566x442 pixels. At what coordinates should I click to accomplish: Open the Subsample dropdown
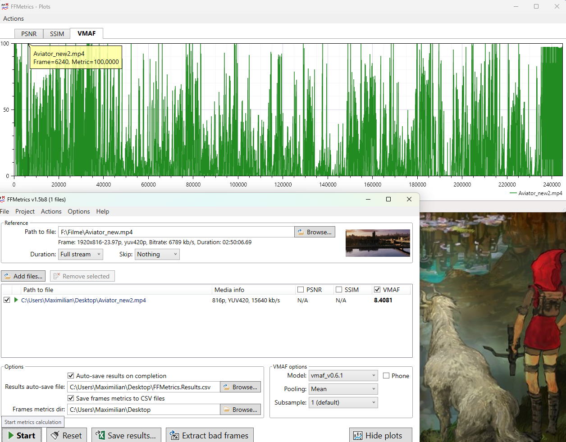point(343,402)
